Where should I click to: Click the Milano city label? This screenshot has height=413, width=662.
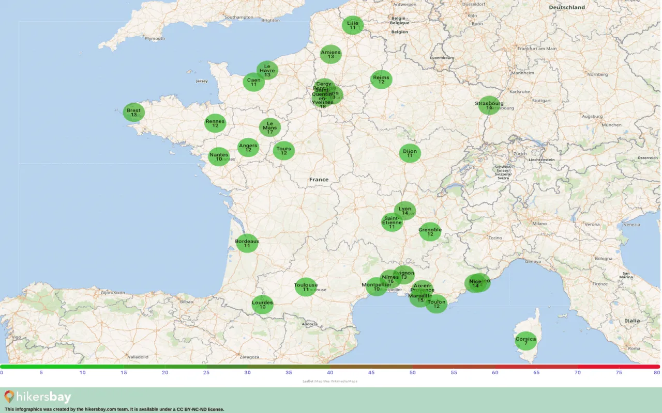point(539,224)
